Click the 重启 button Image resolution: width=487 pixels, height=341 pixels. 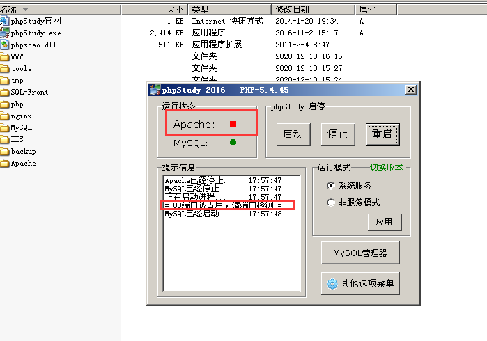coord(382,134)
